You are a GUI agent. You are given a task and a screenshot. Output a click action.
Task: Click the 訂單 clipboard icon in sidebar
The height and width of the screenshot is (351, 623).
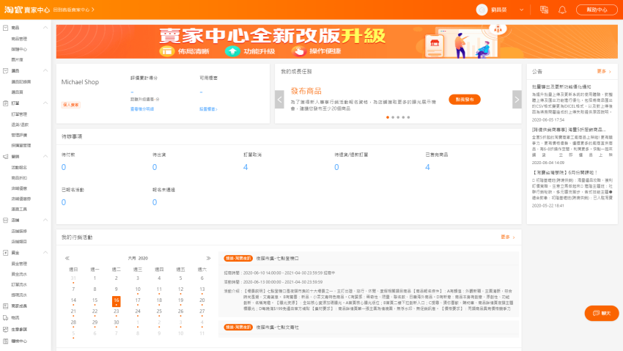(6, 103)
